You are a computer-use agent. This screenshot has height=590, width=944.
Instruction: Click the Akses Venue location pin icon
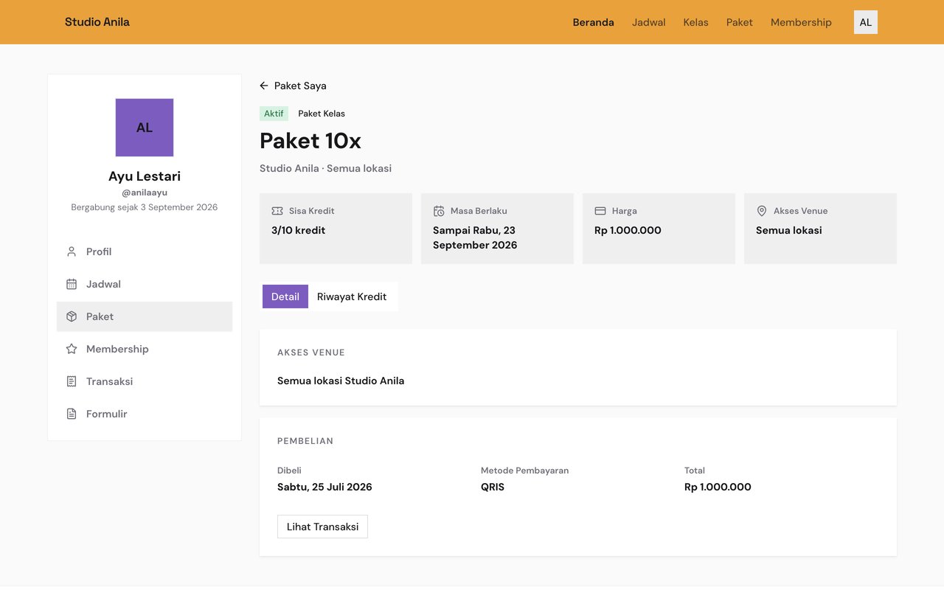[x=762, y=211]
